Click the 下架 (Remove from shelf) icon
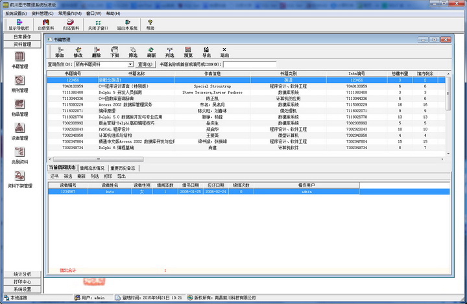467x304 pixels. (x=115, y=52)
